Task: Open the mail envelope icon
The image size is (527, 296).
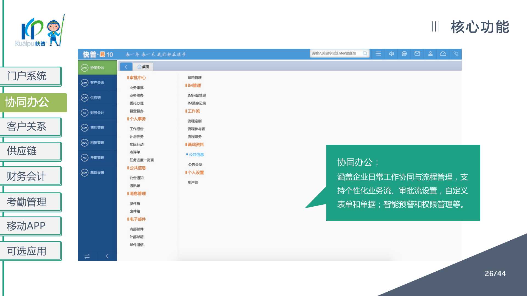Action: tap(417, 54)
